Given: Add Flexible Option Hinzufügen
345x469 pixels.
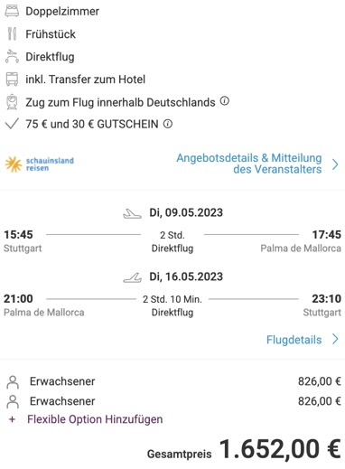Looking at the screenshot, I should coord(95,419).
